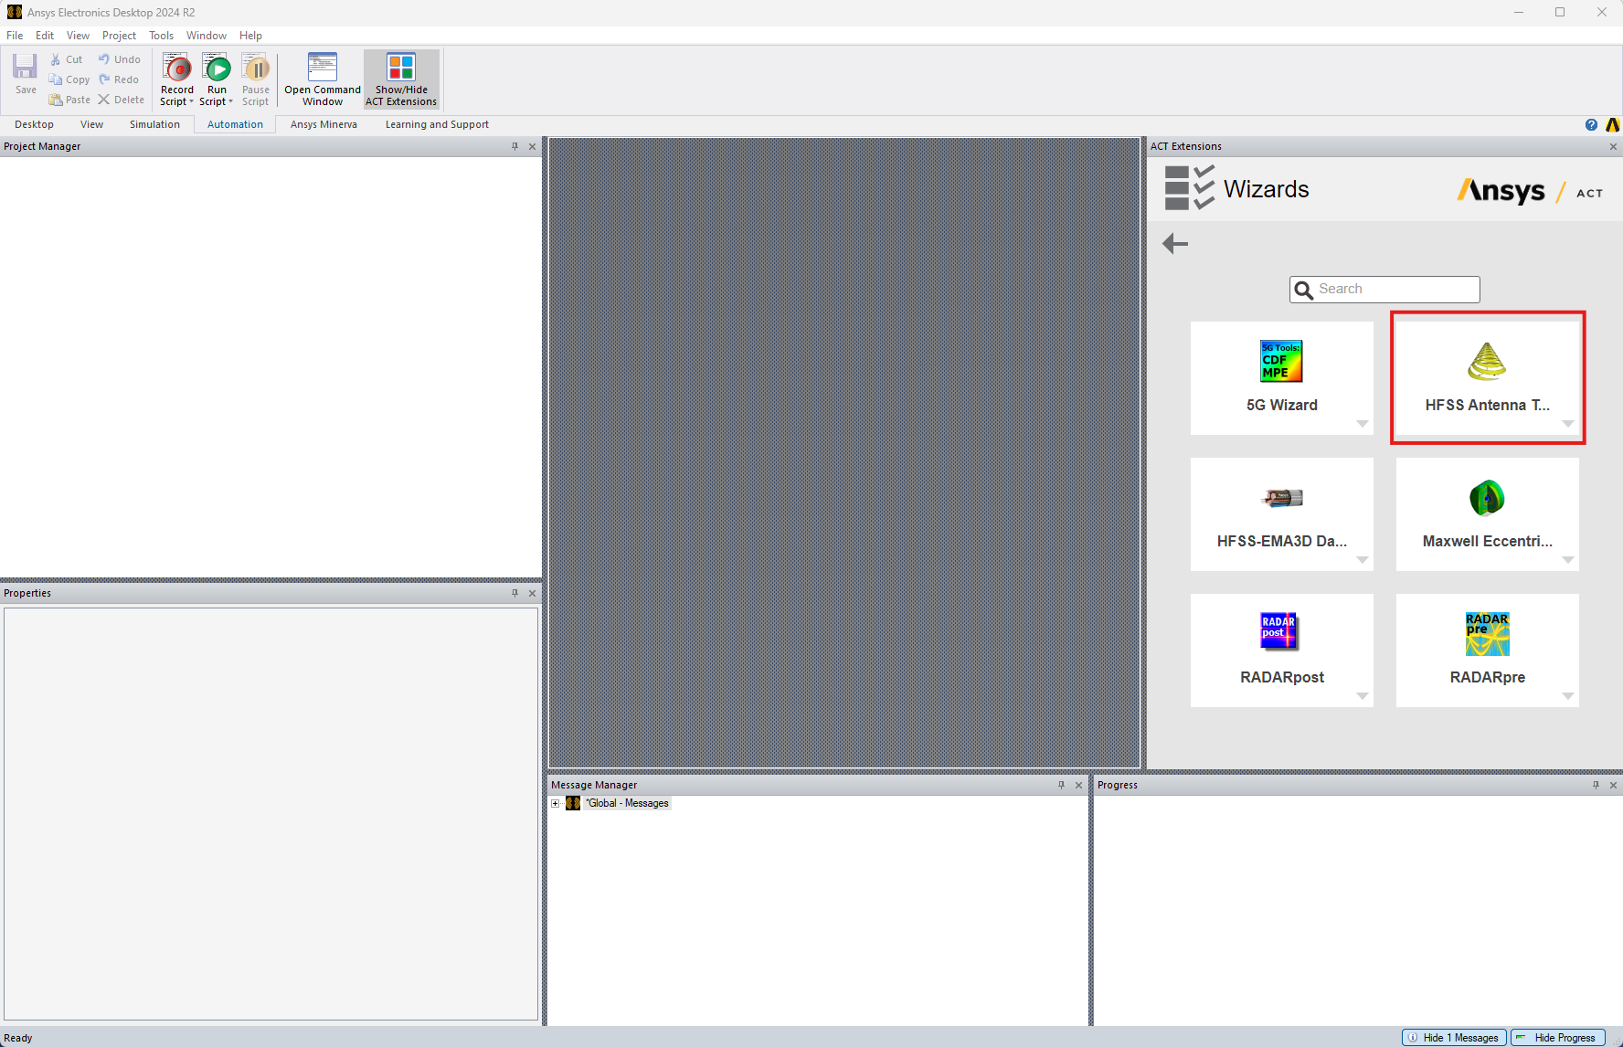Screen dimensions: 1623x1047
Task: Open the Tools menu
Action: (161, 36)
